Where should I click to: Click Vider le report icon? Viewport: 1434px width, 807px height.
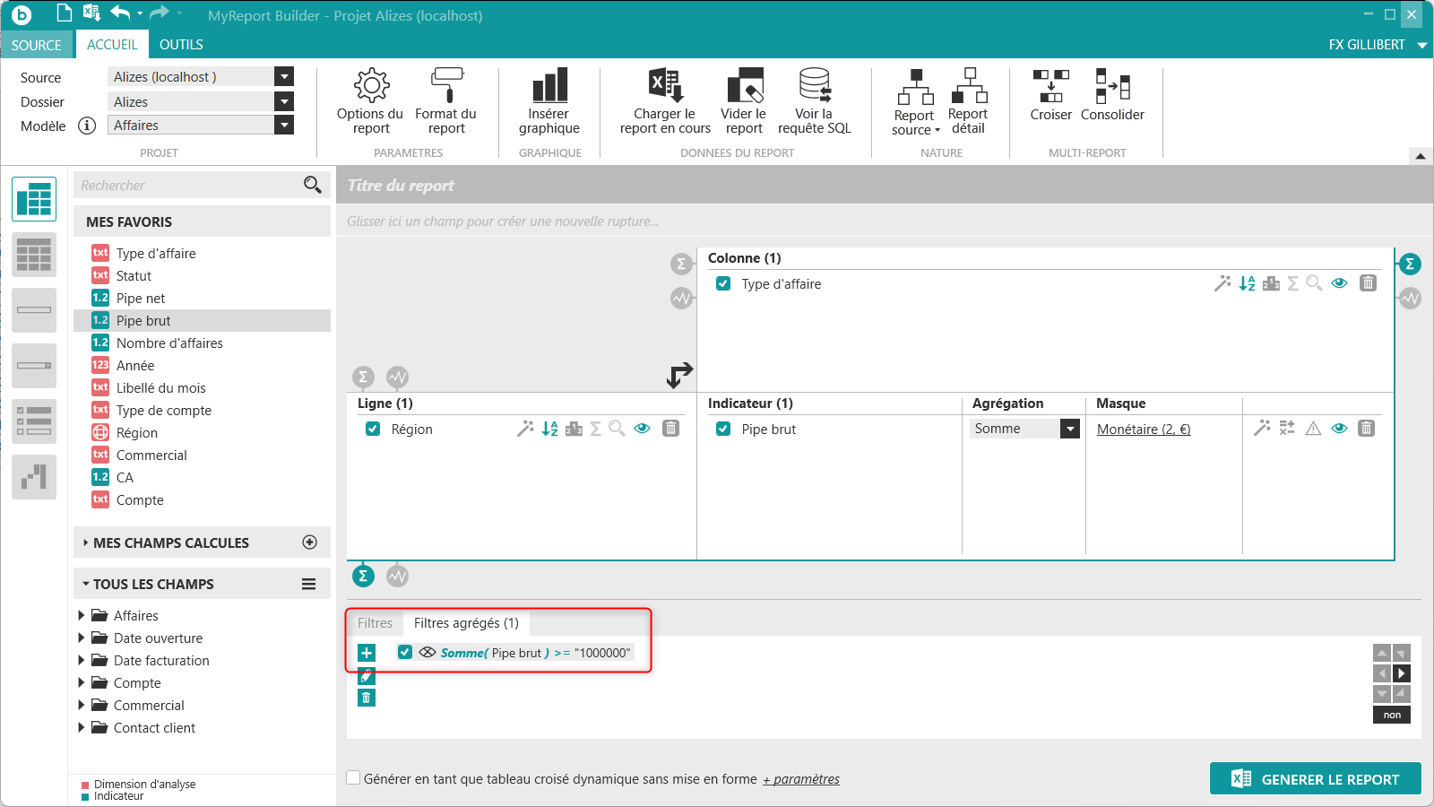pos(744,86)
